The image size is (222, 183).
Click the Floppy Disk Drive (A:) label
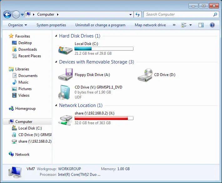point(92,75)
